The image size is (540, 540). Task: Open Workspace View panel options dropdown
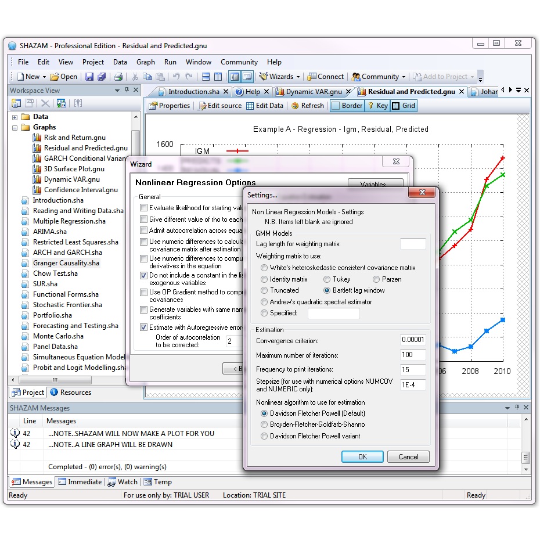coord(117,90)
